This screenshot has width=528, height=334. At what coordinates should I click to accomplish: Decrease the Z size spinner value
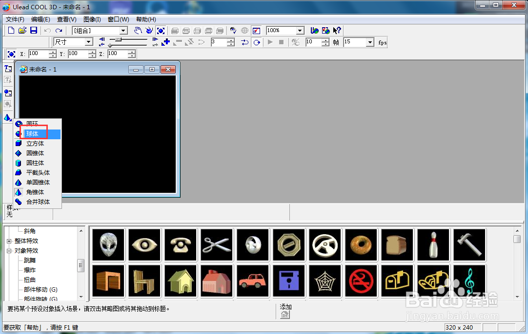(x=132, y=56)
